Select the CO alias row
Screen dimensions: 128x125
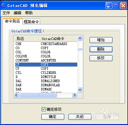[x=46, y=48]
